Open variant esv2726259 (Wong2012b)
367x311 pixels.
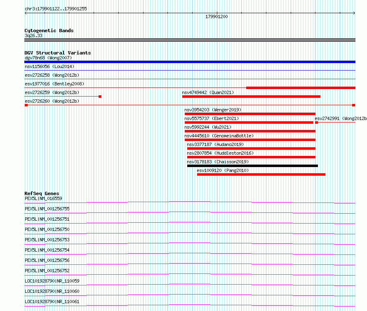52,92
